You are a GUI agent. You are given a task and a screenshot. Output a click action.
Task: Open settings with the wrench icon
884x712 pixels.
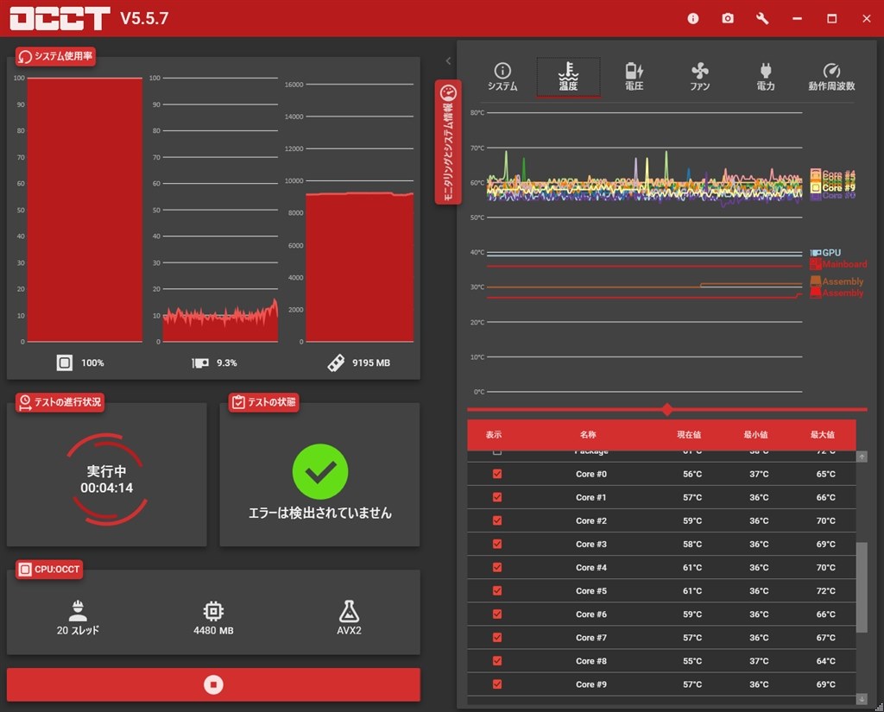pos(762,19)
